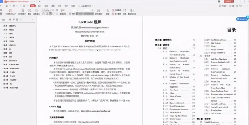Collapse the ribbon with the top-right chevron icon

(247, 6)
